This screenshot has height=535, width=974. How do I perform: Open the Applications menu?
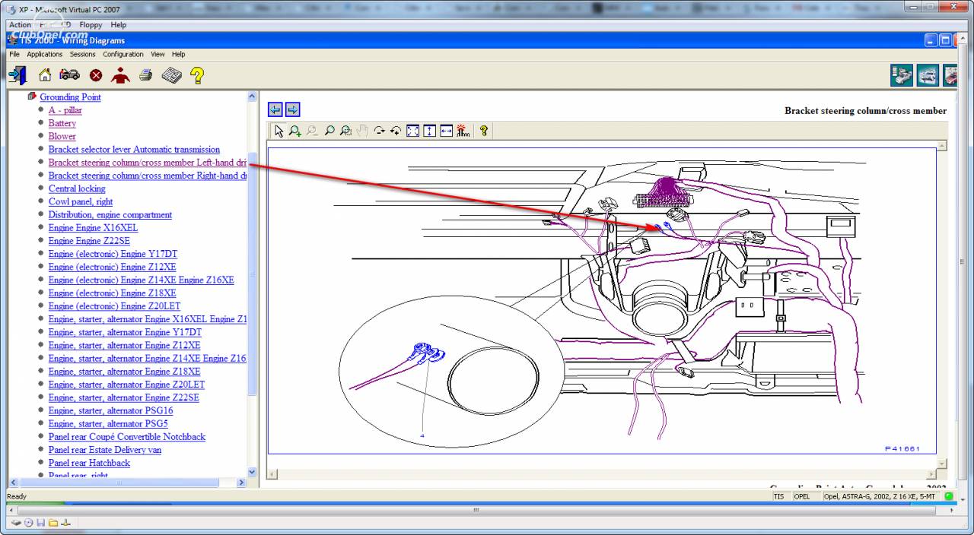coord(44,54)
